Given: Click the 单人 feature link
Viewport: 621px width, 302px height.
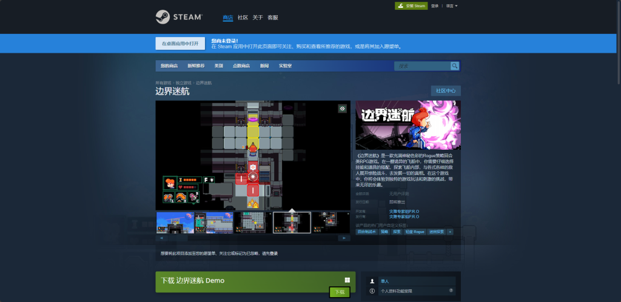Looking at the screenshot, I should (x=385, y=281).
